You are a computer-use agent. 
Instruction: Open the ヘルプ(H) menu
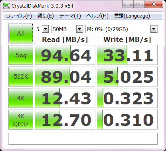pos(97,16)
